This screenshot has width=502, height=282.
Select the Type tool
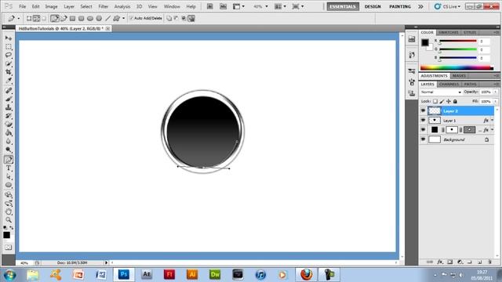point(9,168)
